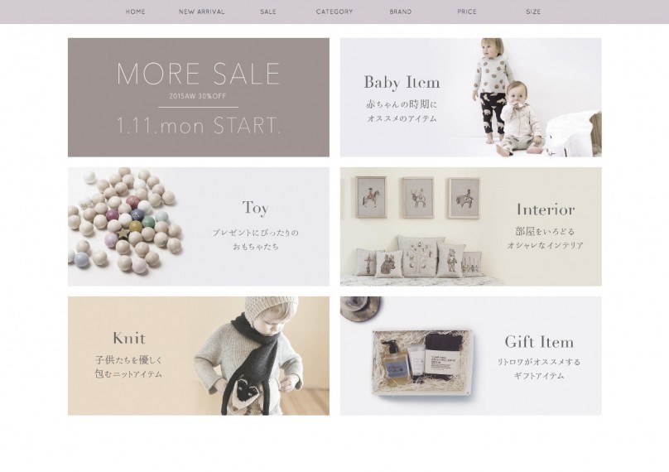Click the Baby Item heading
The width and height of the screenshot is (669, 472).
tap(402, 82)
